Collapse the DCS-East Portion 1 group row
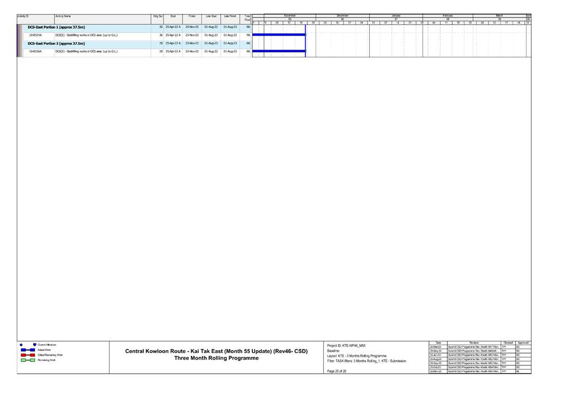563x398 pixels. point(56,27)
